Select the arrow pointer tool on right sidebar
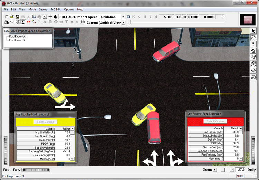259x180 pixels. [x=253, y=31]
